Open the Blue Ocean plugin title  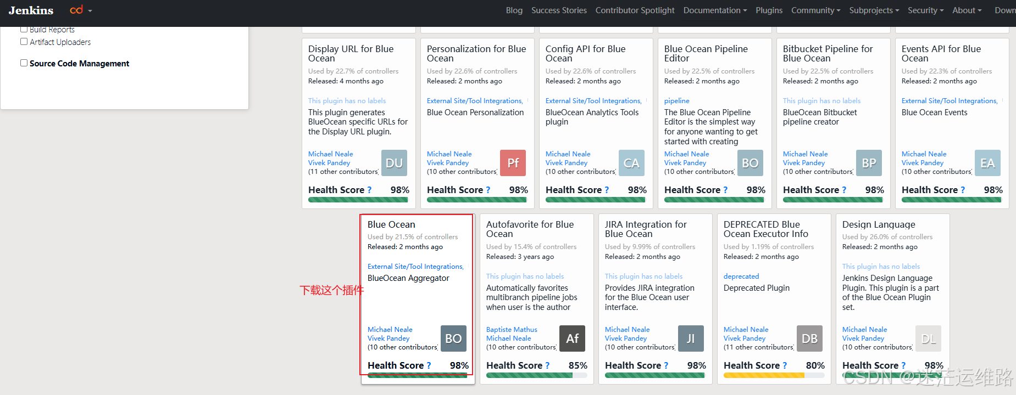(391, 224)
